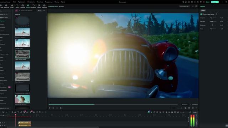Click the red playhead marker on the timeline

click(x=16, y=115)
